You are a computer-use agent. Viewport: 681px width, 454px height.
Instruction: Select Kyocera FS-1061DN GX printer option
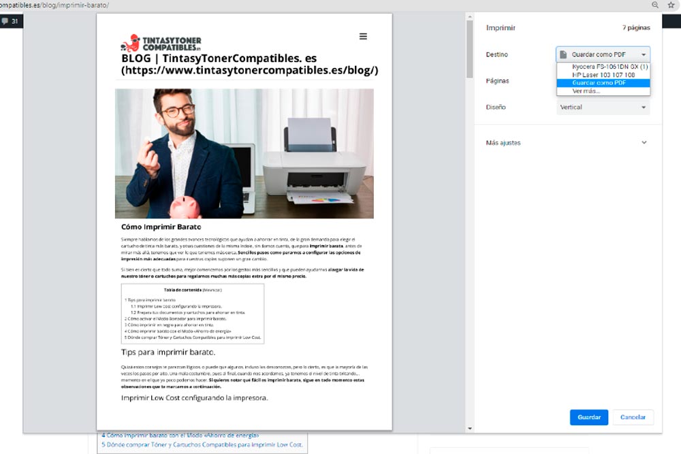pyautogui.click(x=603, y=67)
